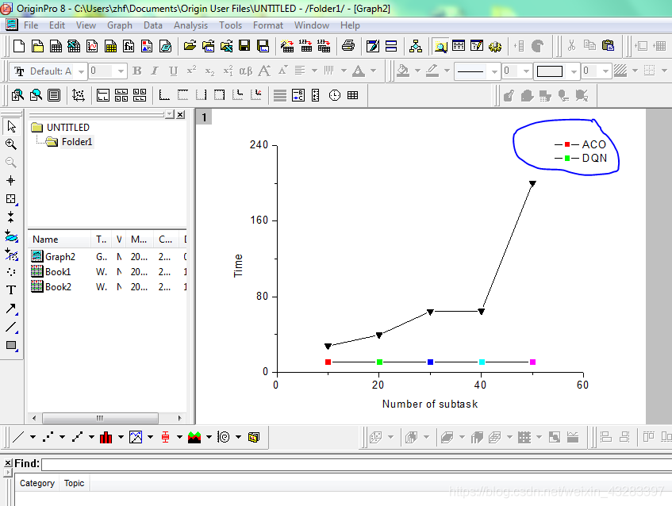
Task: Open the font size dropdown
Action: pos(121,71)
